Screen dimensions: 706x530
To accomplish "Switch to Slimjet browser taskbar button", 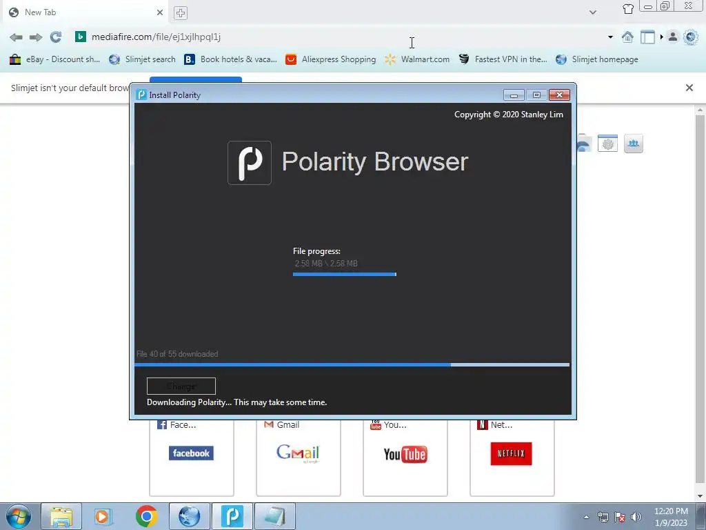I will pos(189,516).
